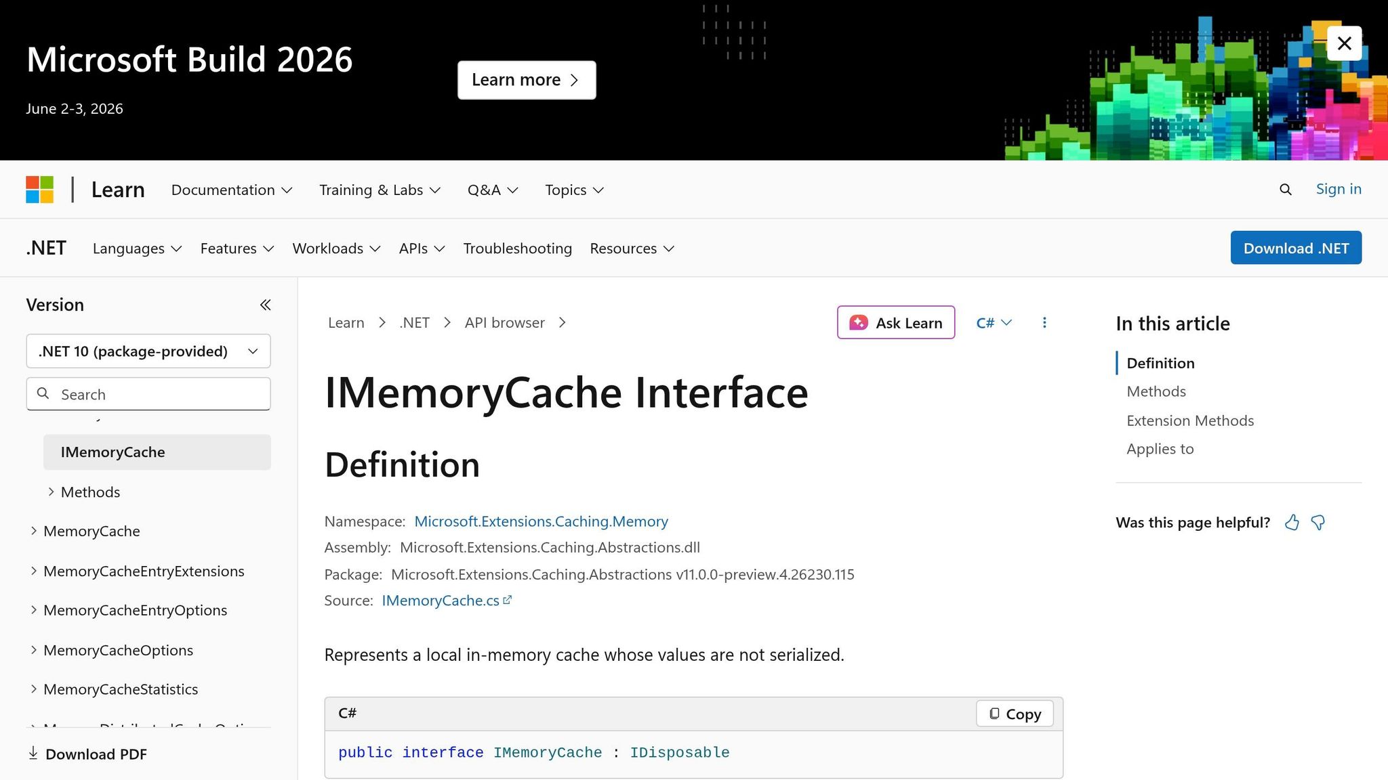Expand the Documentation menu

pos(232,190)
